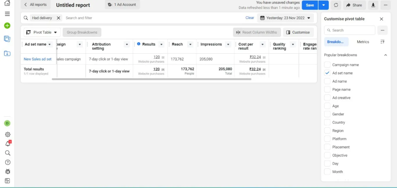
Task: Click the sidebar search magnifier icon
Action: (8, 153)
